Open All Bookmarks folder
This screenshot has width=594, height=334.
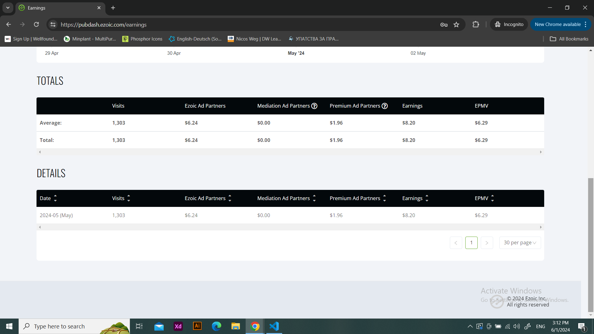569,39
